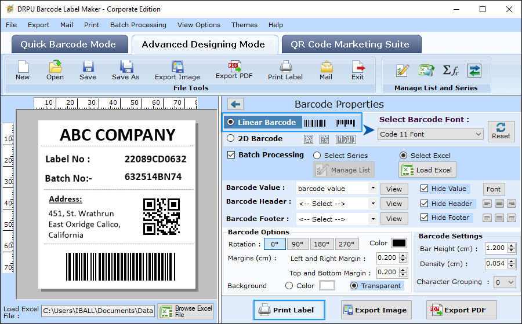The image size is (522, 324).
Task: Select the Linear Barcode radio button
Action: point(230,122)
